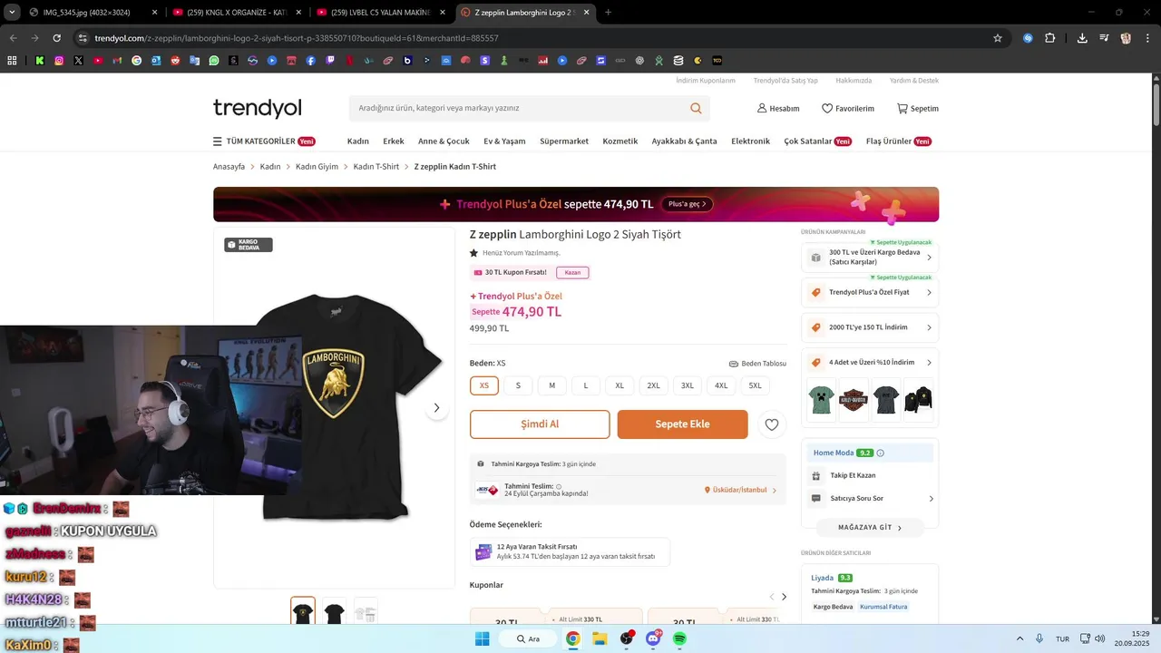Expand Satıcıya Soru Sor row
Image resolution: width=1161 pixels, height=653 pixels.
pos(870,498)
